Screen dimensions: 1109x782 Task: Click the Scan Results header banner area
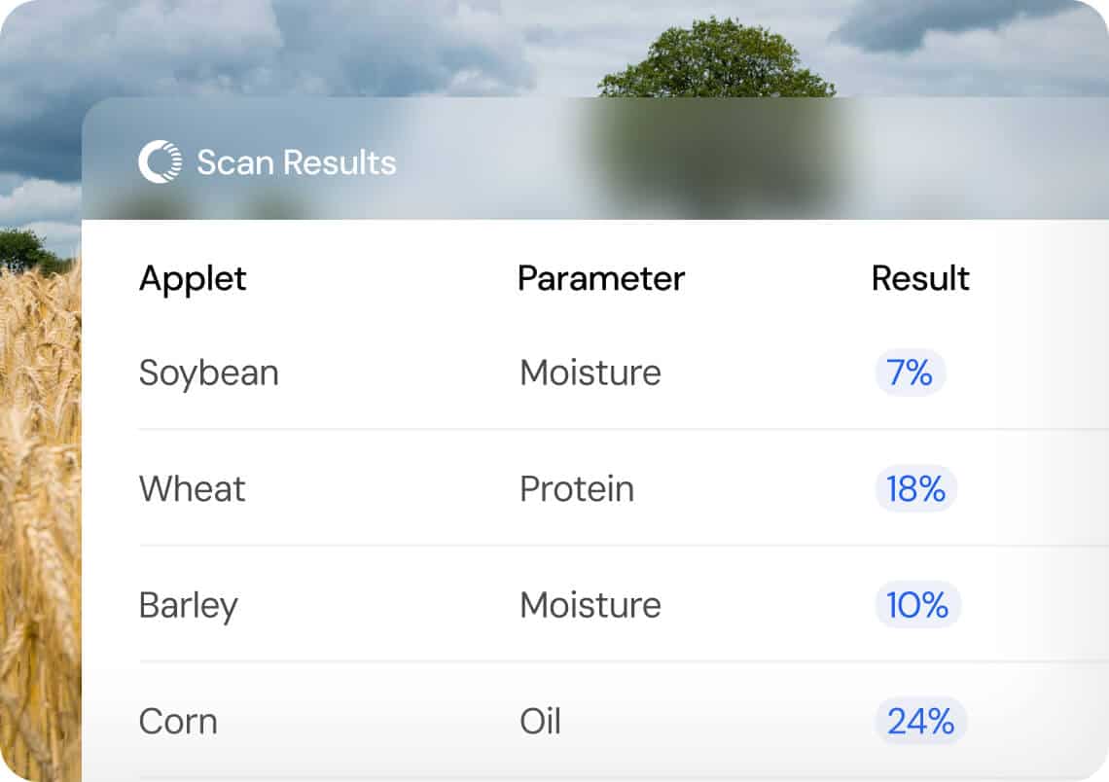click(593, 160)
